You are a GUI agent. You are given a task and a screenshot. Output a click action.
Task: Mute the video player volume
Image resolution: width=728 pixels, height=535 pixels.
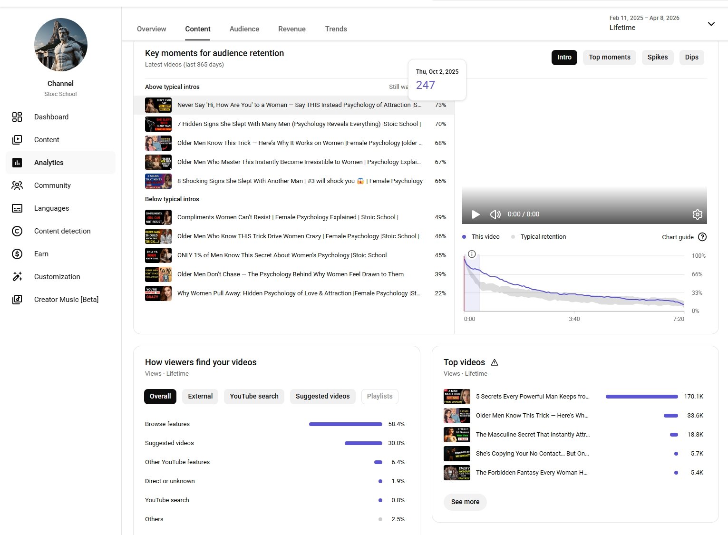[x=495, y=214]
